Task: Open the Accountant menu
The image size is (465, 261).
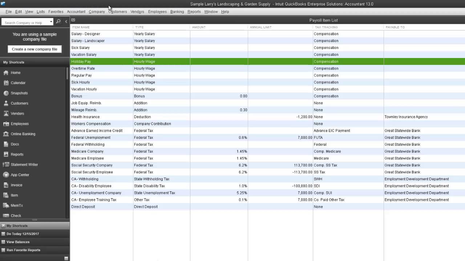Action: tap(76, 12)
